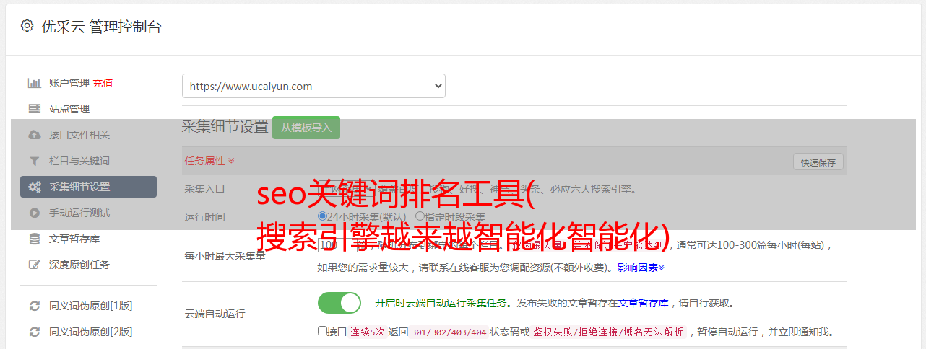Open 深度原创任务 sidebar item
The width and height of the screenshot is (926, 349).
(x=79, y=265)
